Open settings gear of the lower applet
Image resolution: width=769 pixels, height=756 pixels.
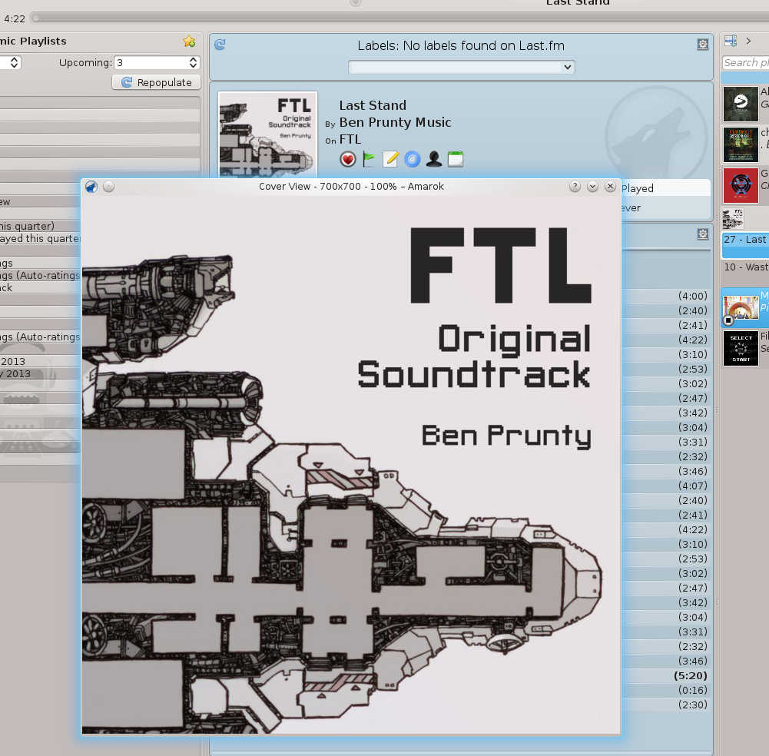pos(703,234)
